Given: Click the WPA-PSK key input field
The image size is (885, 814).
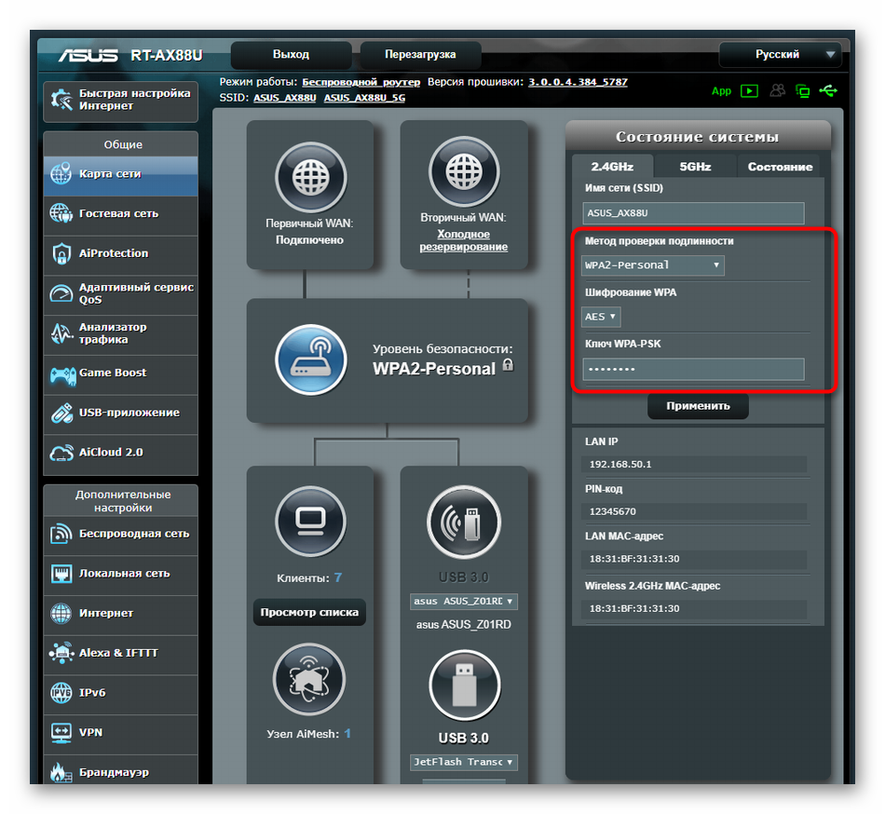Looking at the screenshot, I should click(x=693, y=370).
